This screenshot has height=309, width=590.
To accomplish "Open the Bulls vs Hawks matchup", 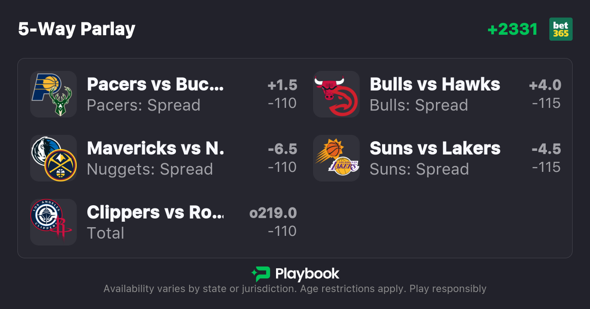I will coord(435,85).
